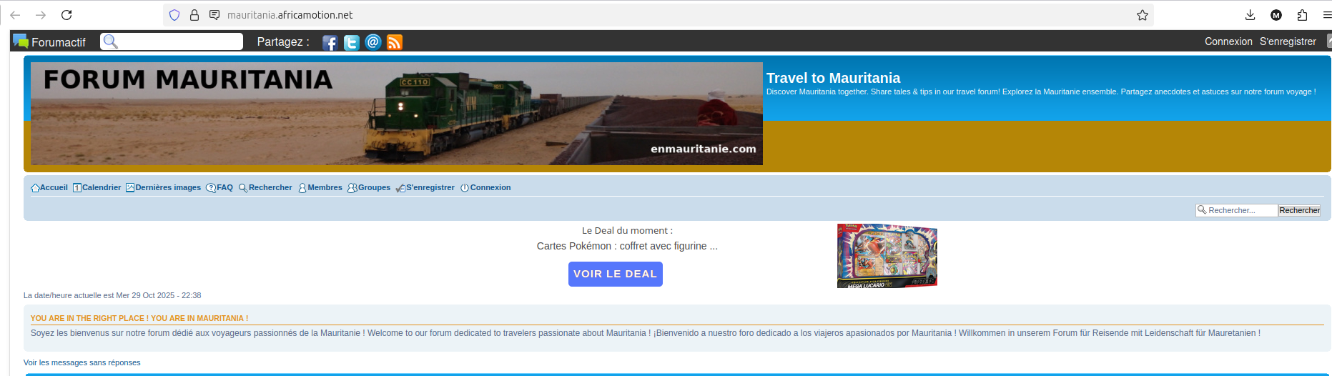Screen dimensions: 1332x376
Task: Open browser downloads icon
Action: (1250, 15)
